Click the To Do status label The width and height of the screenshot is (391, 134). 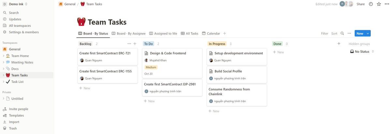pyautogui.click(x=149, y=44)
